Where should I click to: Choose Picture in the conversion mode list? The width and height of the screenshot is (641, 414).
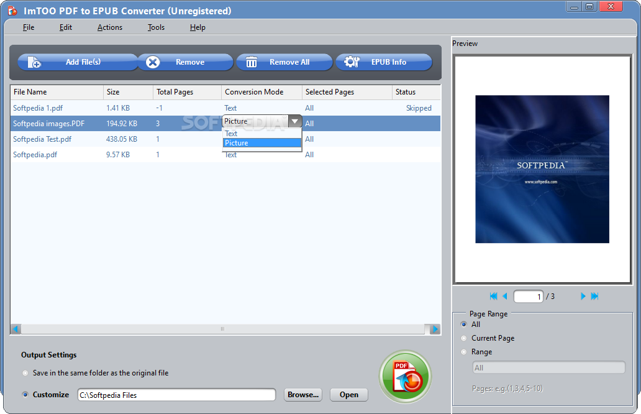[262, 143]
